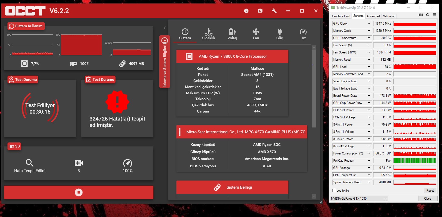Viewport: 442px width, 217px height.
Task: Click the Sistem Kullanımı panel label
Action: tap(26, 26)
